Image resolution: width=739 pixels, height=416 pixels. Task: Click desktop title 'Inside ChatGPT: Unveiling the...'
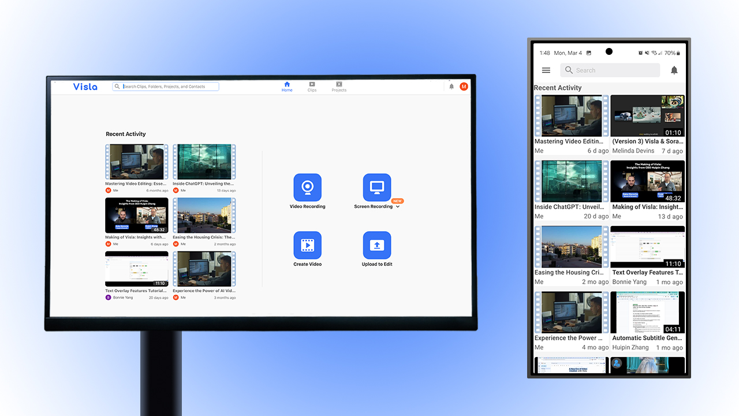pos(203,184)
